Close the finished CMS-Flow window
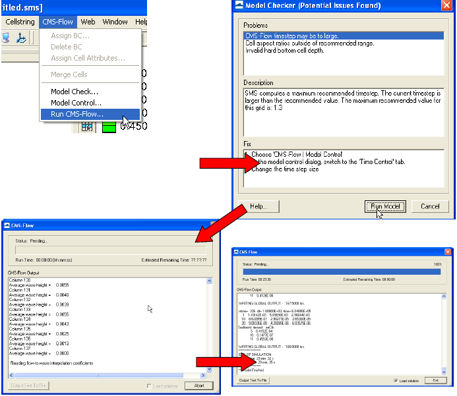Viewport: 457px width, 396px height. click(x=448, y=252)
